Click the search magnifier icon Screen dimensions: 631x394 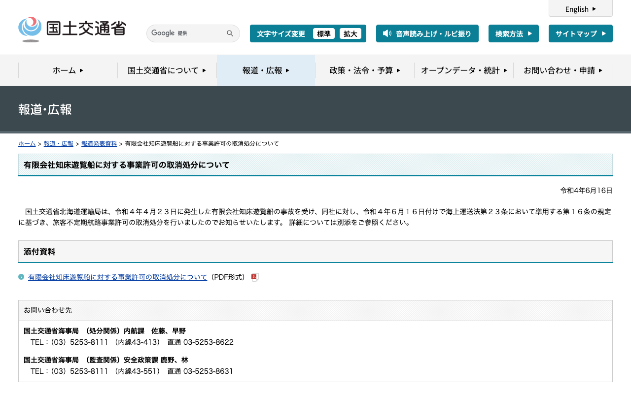click(230, 33)
